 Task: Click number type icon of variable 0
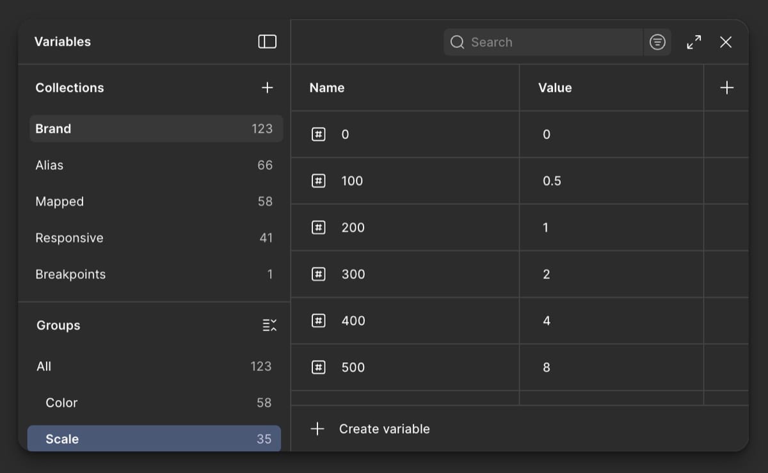coord(318,134)
